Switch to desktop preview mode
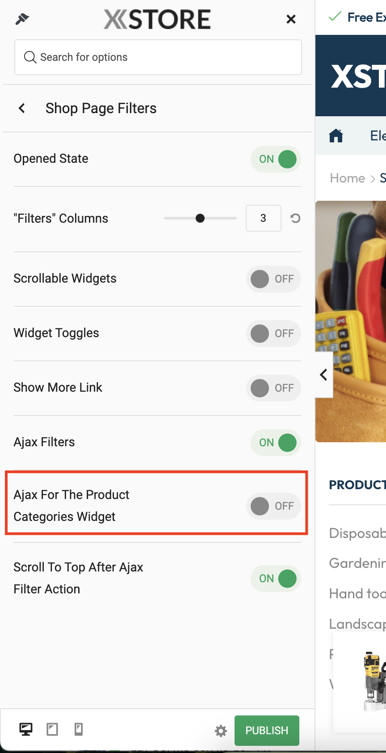 click(x=26, y=729)
